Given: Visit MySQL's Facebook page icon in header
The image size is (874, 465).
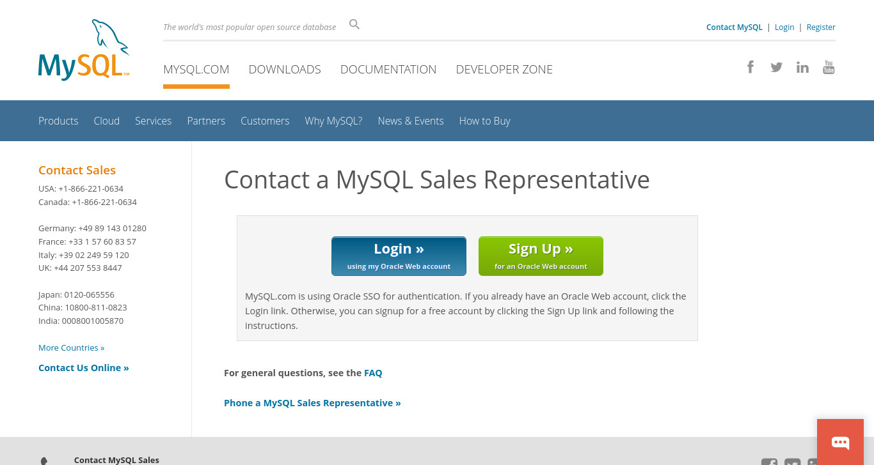Looking at the screenshot, I should pyautogui.click(x=751, y=67).
